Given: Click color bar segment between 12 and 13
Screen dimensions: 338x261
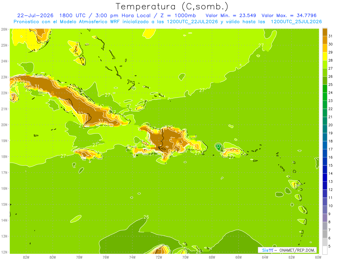Looking at the screenshot, I should coord(325,186).
